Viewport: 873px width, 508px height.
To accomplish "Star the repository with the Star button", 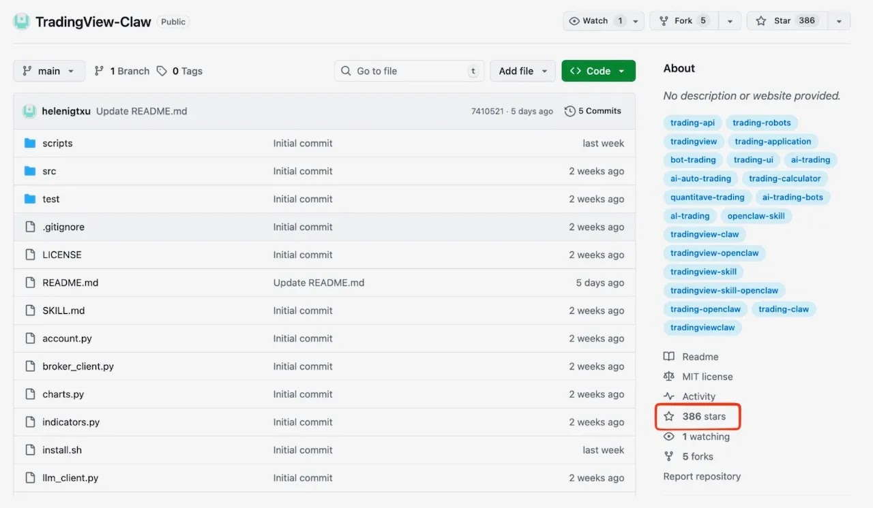I will [x=788, y=21].
